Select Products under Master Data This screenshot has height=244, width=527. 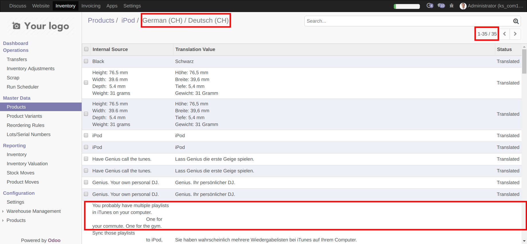tap(41, 107)
